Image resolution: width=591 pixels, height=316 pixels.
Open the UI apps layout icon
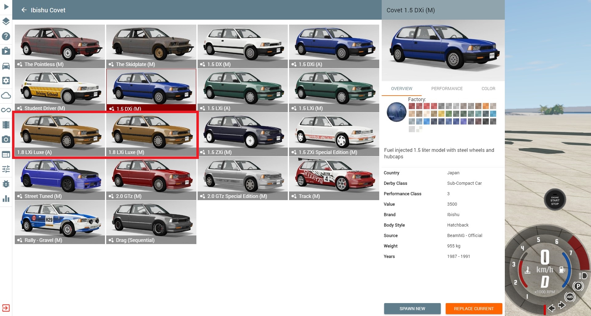tap(6, 154)
